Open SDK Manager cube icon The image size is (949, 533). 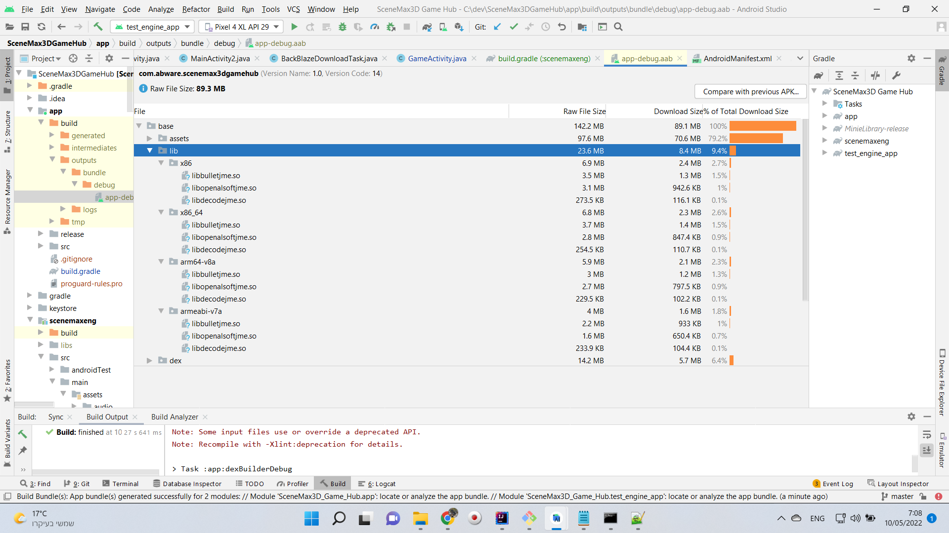[459, 27]
